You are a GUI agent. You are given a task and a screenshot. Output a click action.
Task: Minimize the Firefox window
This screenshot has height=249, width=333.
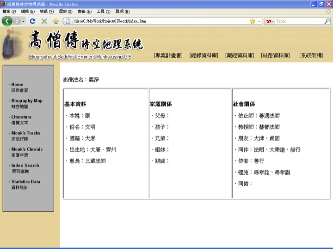[x=314, y=4]
